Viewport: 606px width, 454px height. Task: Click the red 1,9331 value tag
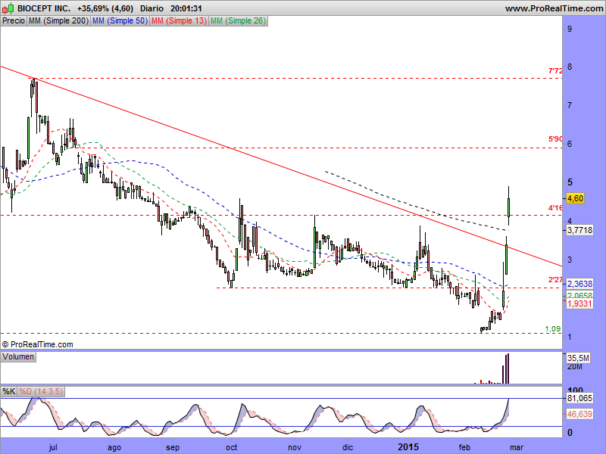(579, 304)
